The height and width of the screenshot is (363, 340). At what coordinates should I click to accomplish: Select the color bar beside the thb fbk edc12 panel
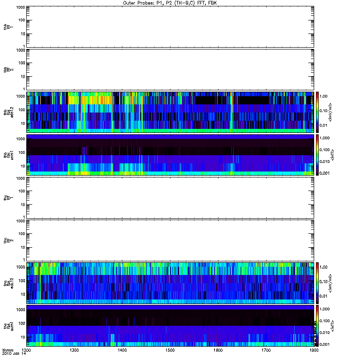coord(317,112)
